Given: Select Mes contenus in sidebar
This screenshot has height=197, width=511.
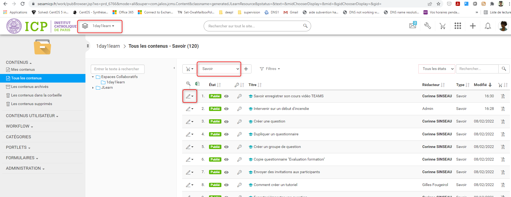Looking at the screenshot, I should click(23, 70).
